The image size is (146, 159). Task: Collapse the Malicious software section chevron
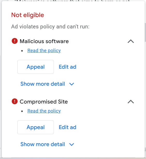(131, 41)
